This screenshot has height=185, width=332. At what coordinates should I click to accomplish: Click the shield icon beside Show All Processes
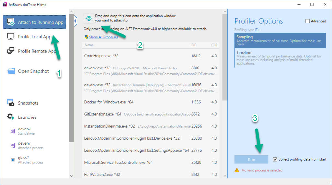point(86,37)
